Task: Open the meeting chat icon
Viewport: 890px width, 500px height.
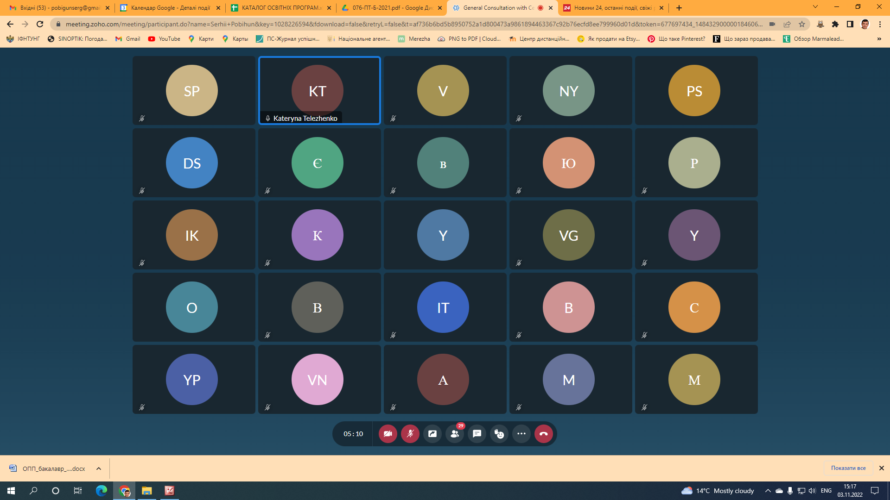Action: point(477,434)
